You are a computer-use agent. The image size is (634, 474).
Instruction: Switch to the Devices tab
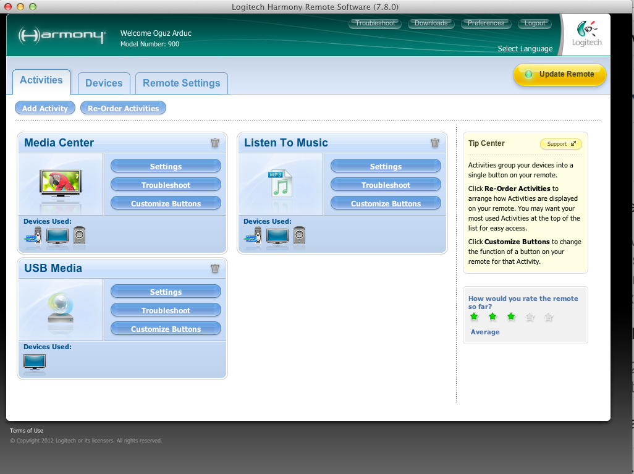(103, 83)
